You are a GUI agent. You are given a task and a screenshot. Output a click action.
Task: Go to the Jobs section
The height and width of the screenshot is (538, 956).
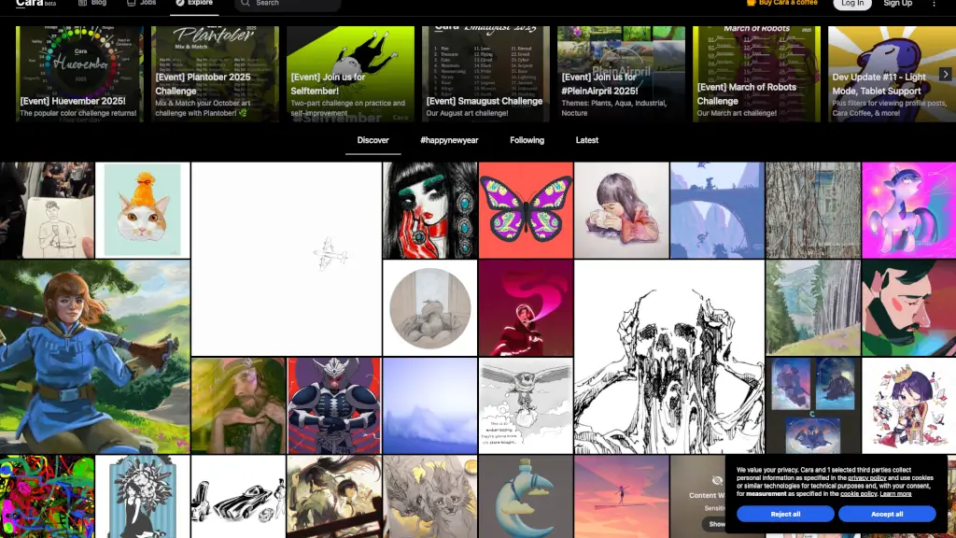coord(143,4)
